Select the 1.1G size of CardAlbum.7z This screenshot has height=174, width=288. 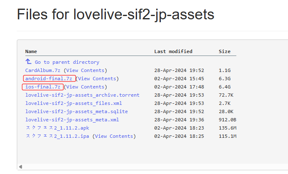224,70
